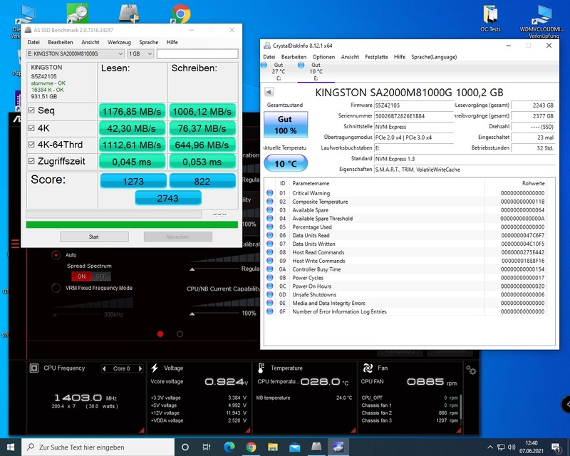Open File Explorer from the taskbar
The width and height of the screenshot is (570, 456).
(x=273, y=447)
